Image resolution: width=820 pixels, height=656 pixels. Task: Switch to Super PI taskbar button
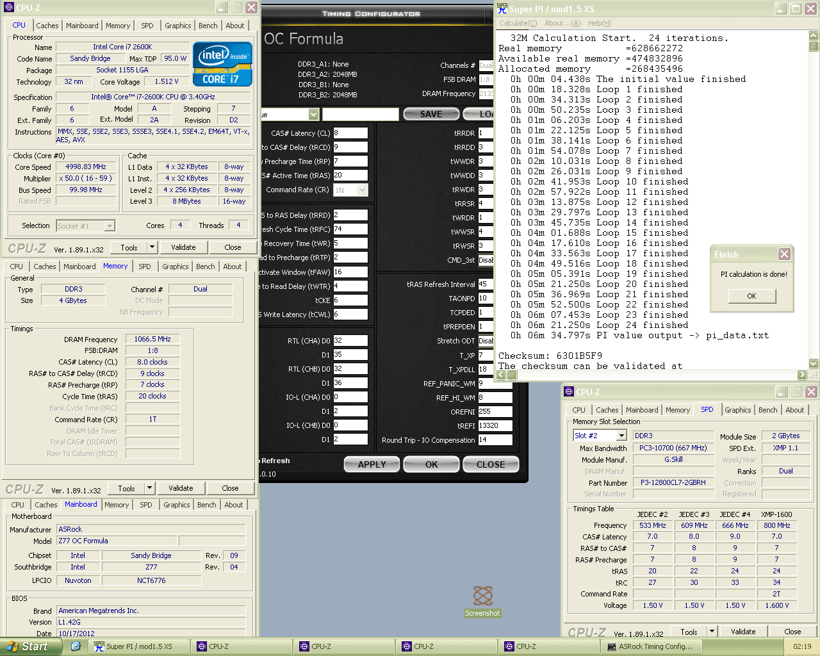pyautogui.click(x=138, y=646)
